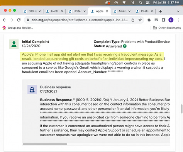Toggle the browser side panel
183x152 pixels.
coord(164,20)
